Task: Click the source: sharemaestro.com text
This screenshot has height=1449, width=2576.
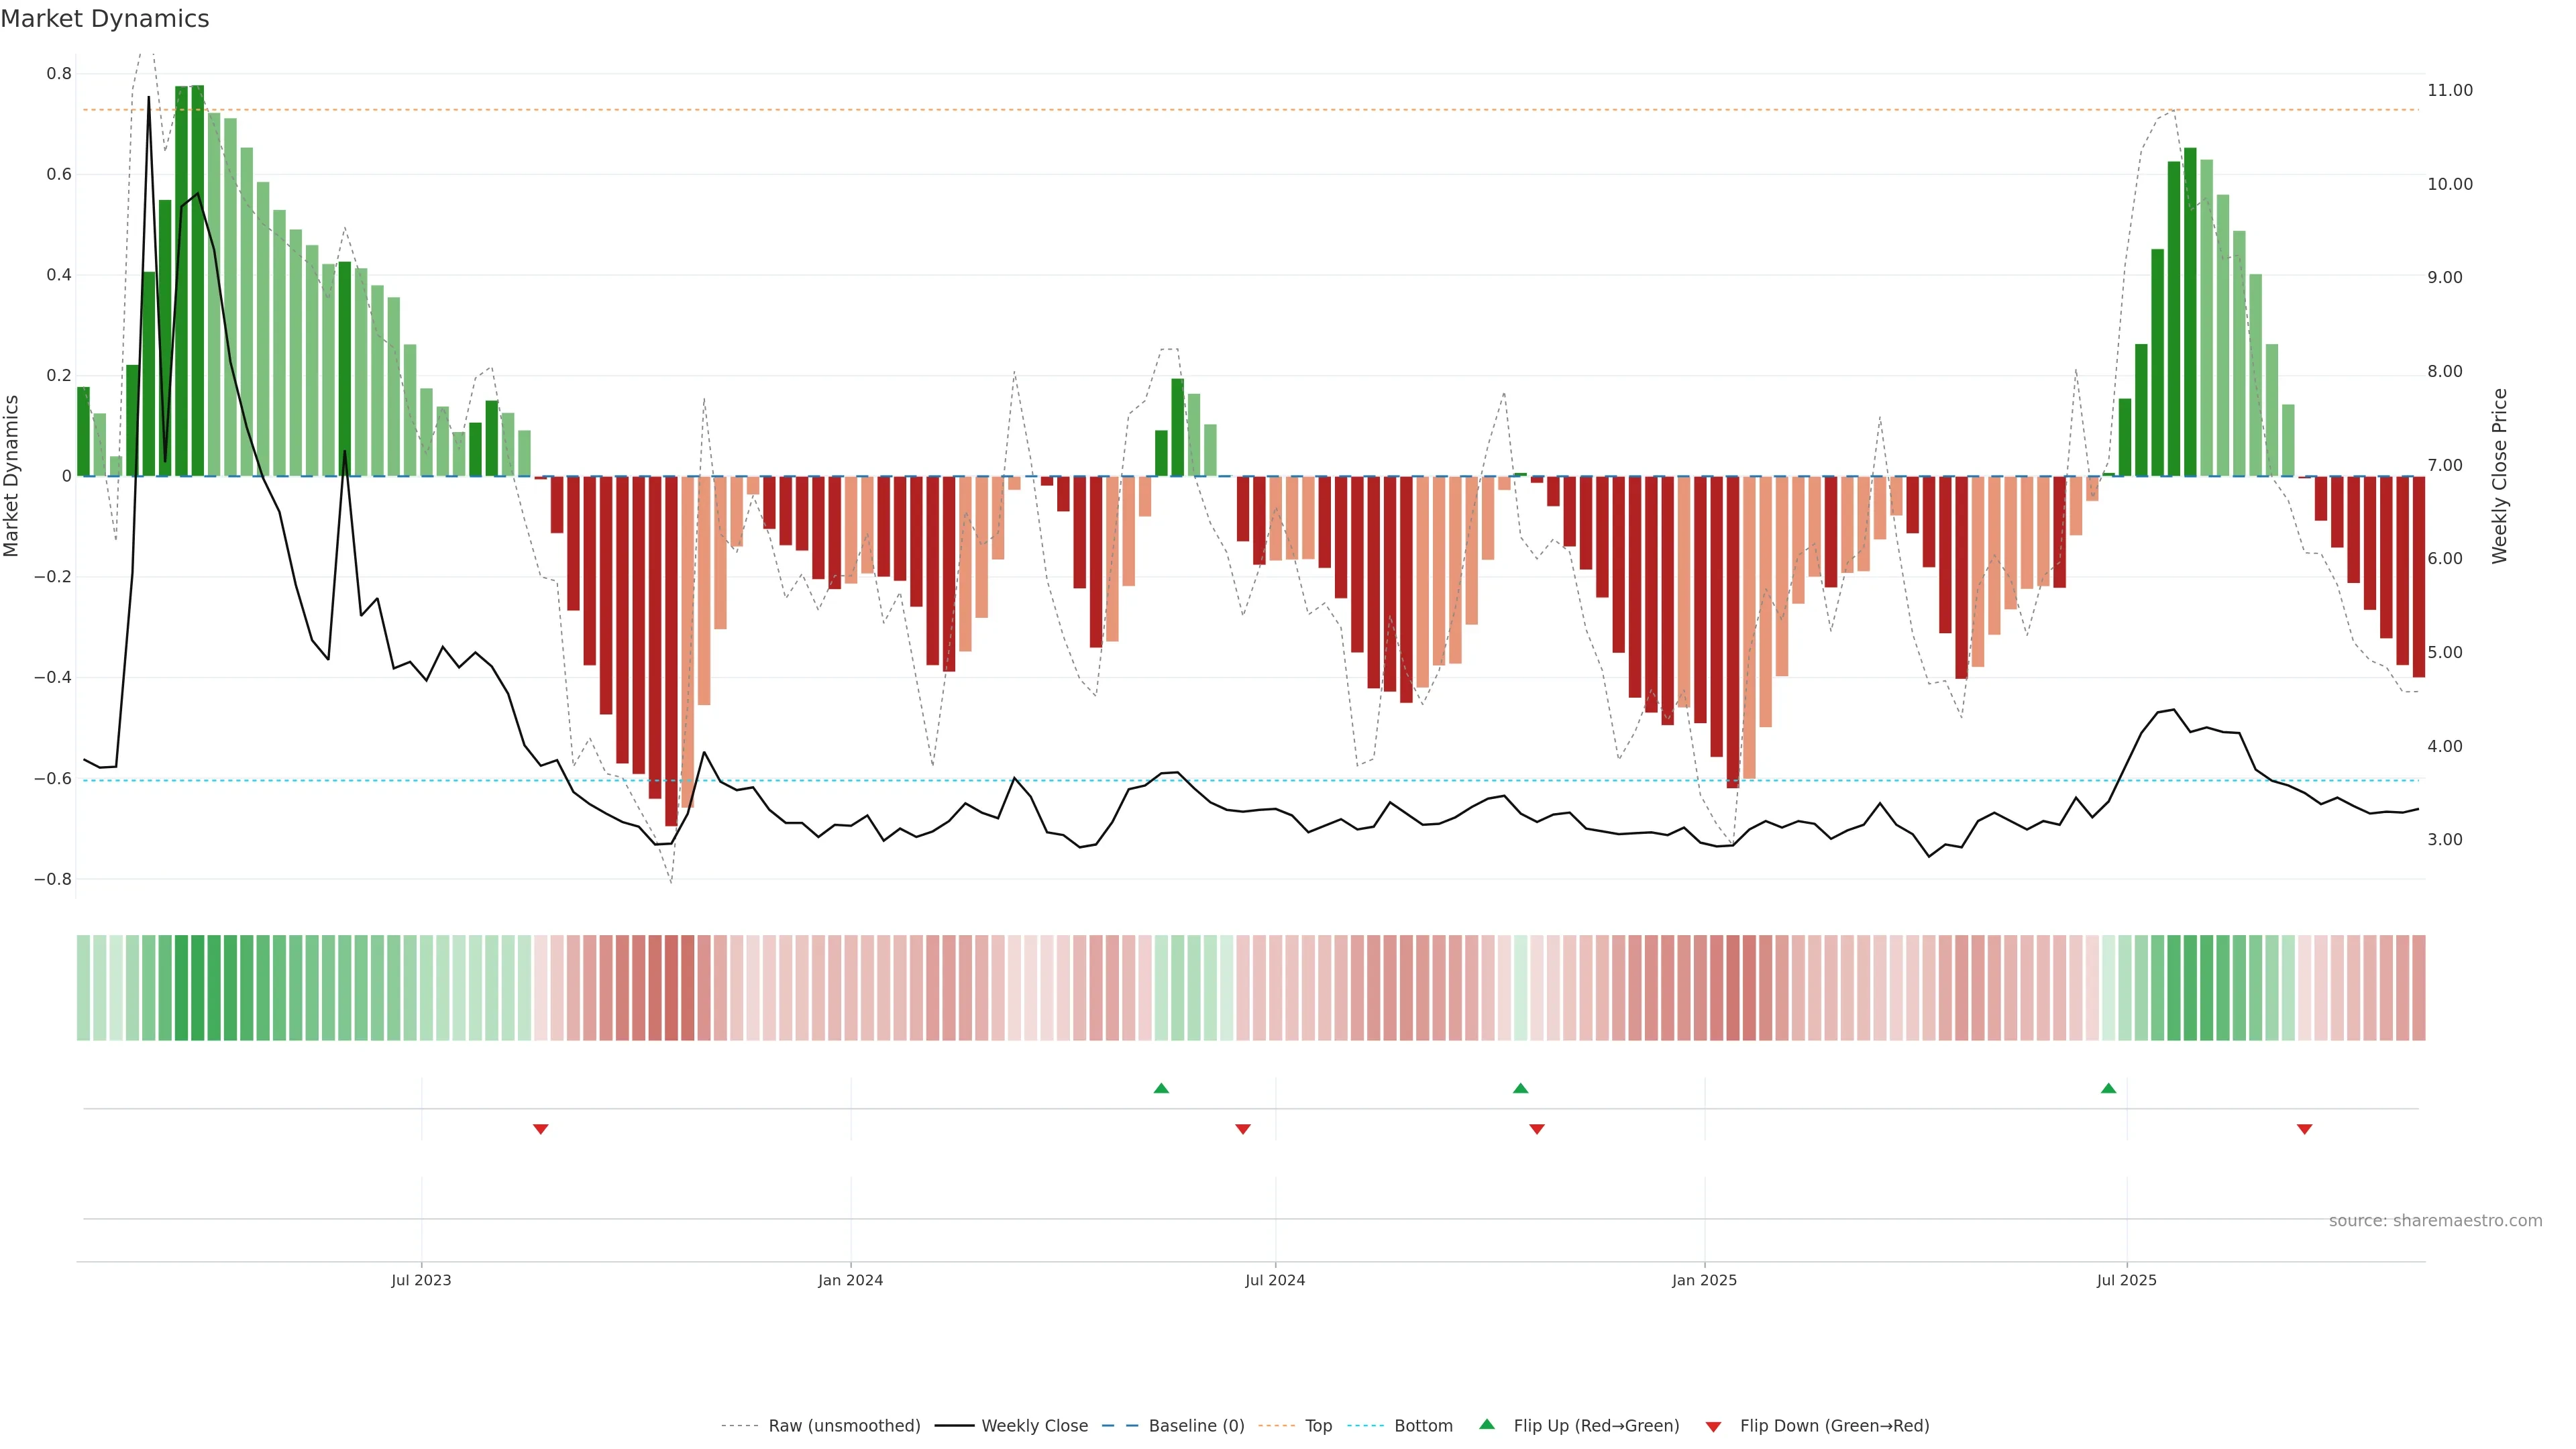Action: click(x=2435, y=1221)
